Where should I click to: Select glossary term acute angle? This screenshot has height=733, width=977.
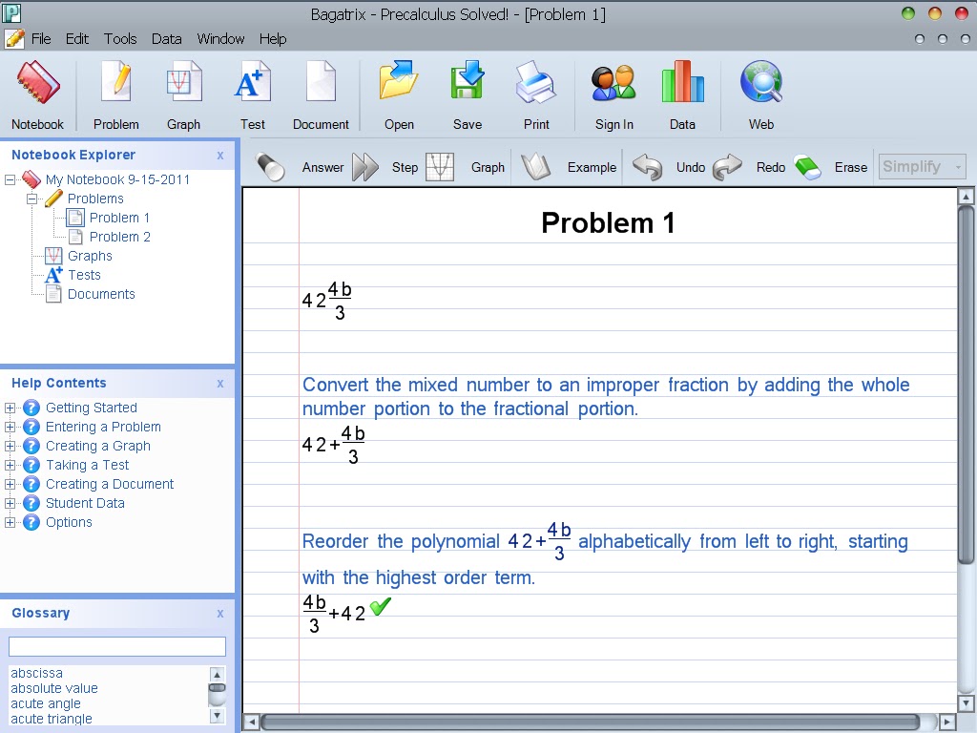coord(46,703)
